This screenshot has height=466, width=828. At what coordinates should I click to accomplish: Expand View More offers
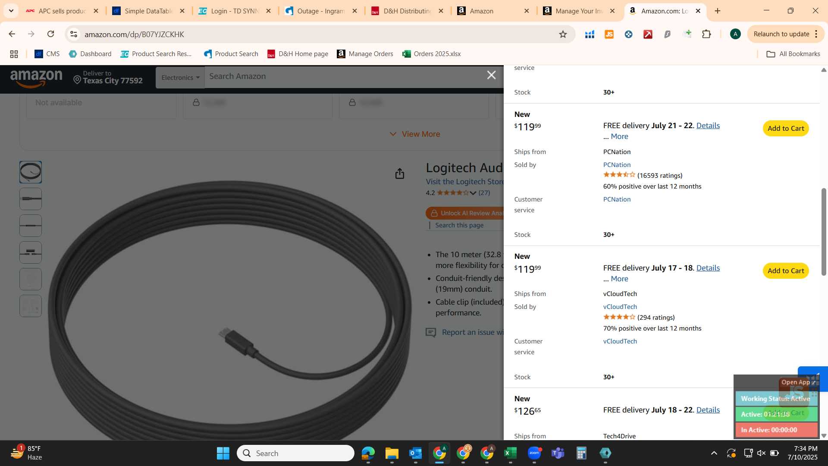415,134
